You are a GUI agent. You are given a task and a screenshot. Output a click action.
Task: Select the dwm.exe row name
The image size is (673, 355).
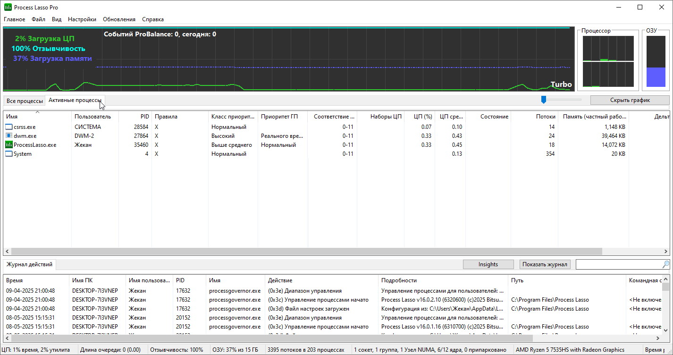(25, 136)
